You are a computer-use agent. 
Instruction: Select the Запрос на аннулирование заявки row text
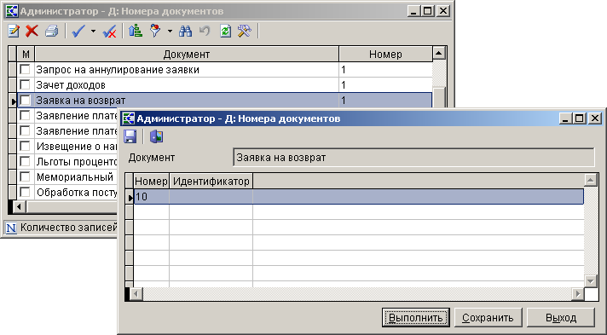(x=118, y=70)
